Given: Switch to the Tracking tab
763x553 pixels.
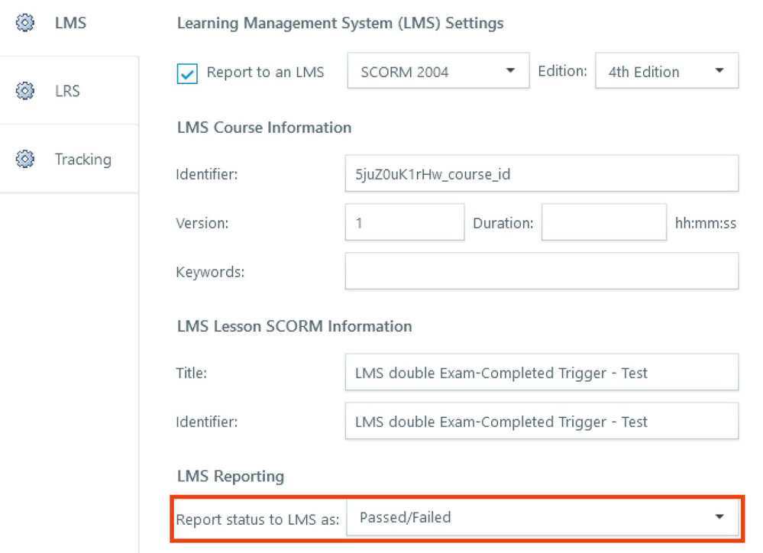Looking at the screenshot, I should 82,159.
